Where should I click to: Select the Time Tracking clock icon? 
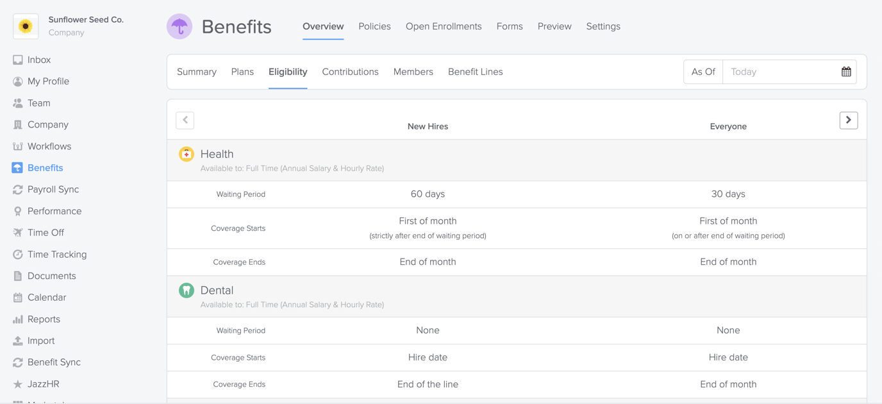tap(19, 254)
